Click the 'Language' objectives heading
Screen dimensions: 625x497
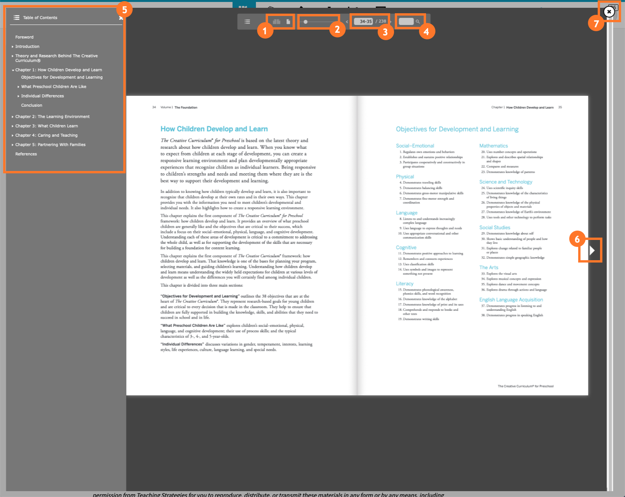point(407,213)
